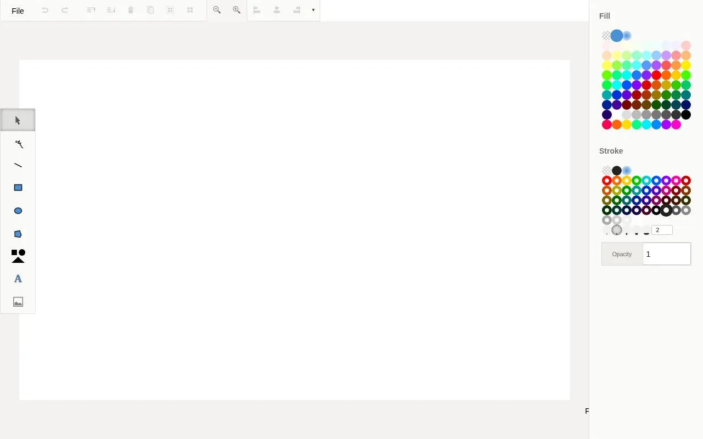
Task: Open the shapes library tool
Action: pyautogui.click(x=18, y=256)
